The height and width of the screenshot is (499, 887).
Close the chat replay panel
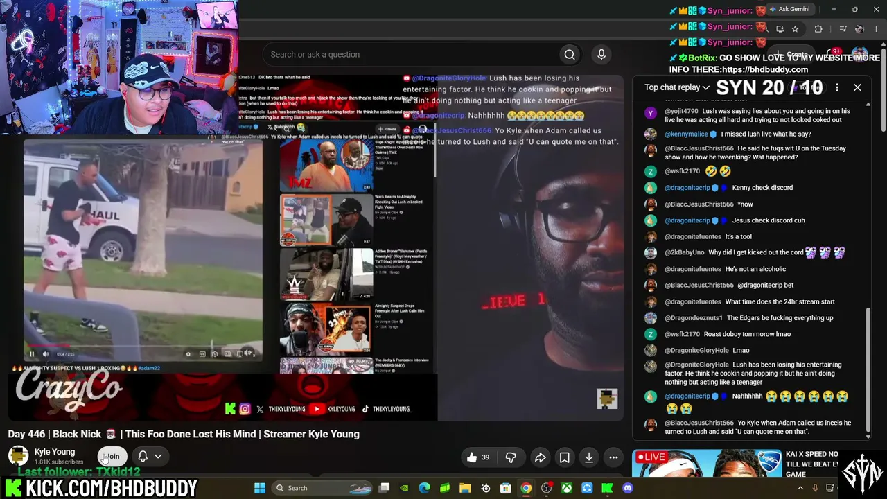tap(857, 87)
